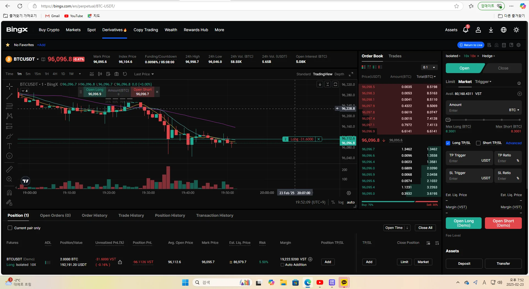
Task: Share the BTCUSDT position PnL
Action: click(120, 262)
